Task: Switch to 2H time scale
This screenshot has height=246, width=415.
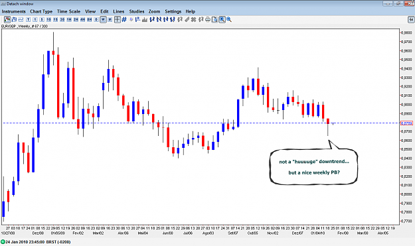Action: (76, 19)
